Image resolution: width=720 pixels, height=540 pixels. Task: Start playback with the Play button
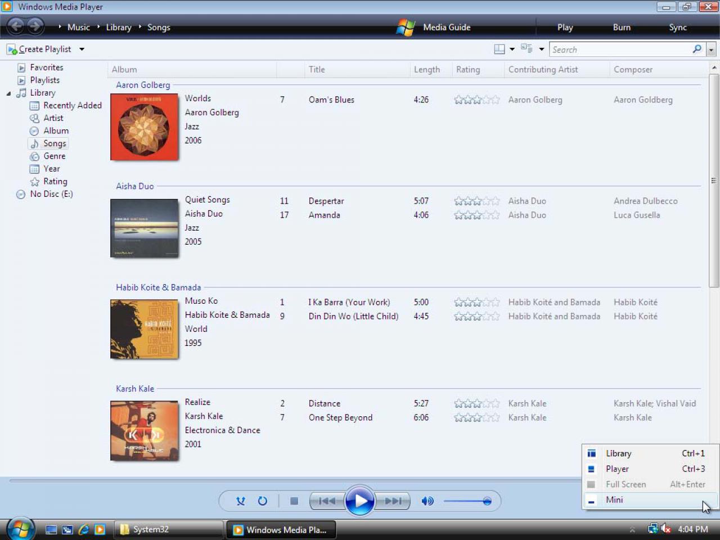tap(360, 500)
